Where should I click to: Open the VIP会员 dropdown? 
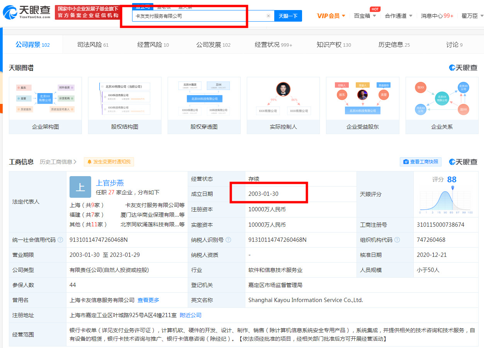click(331, 16)
